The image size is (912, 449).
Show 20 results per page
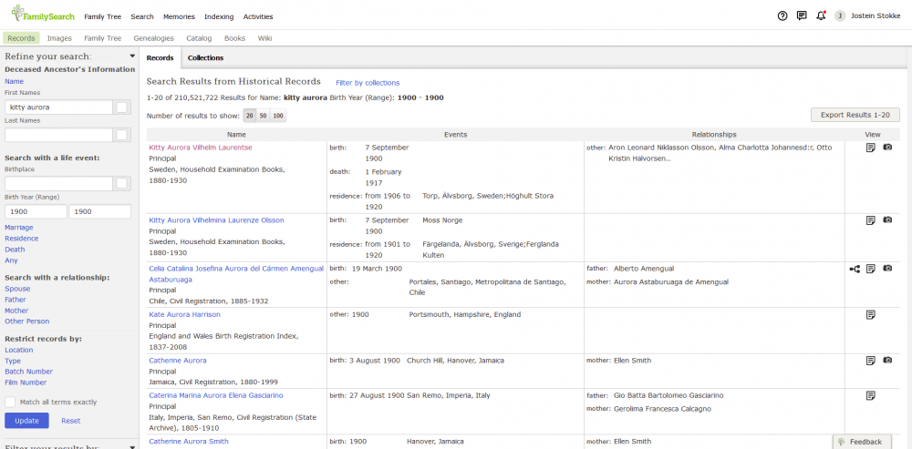[250, 116]
